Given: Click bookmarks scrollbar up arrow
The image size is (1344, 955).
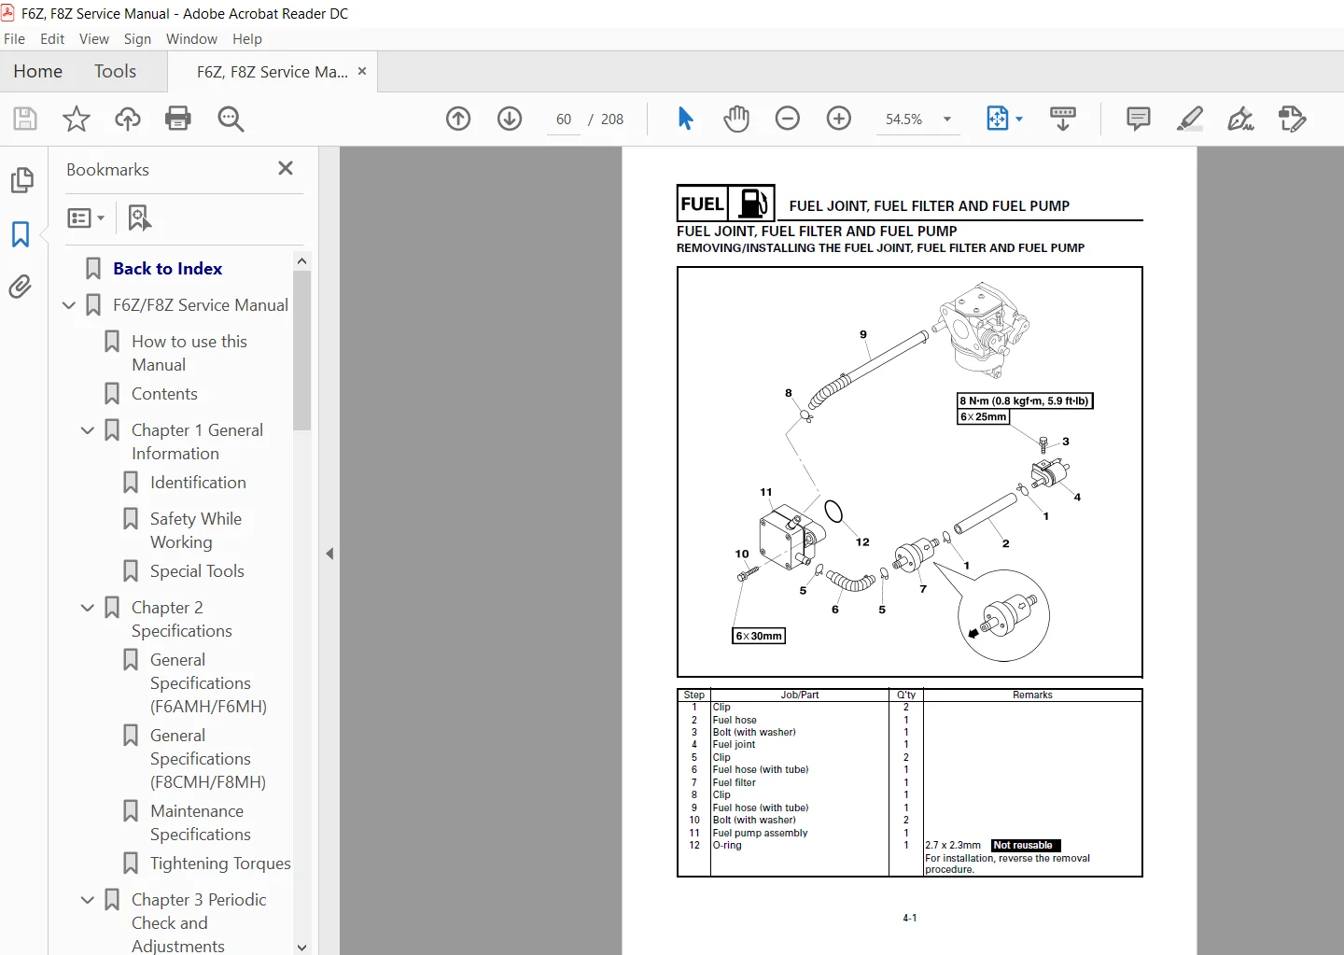Looking at the screenshot, I should tap(301, 260).
